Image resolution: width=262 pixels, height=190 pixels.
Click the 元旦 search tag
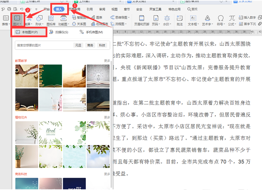(78, 45)
